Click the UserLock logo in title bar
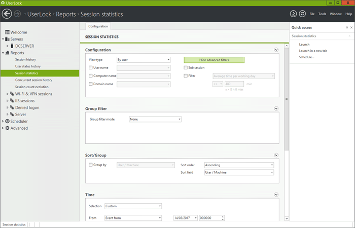Screen dimensions: 355x228 (3, 3)
